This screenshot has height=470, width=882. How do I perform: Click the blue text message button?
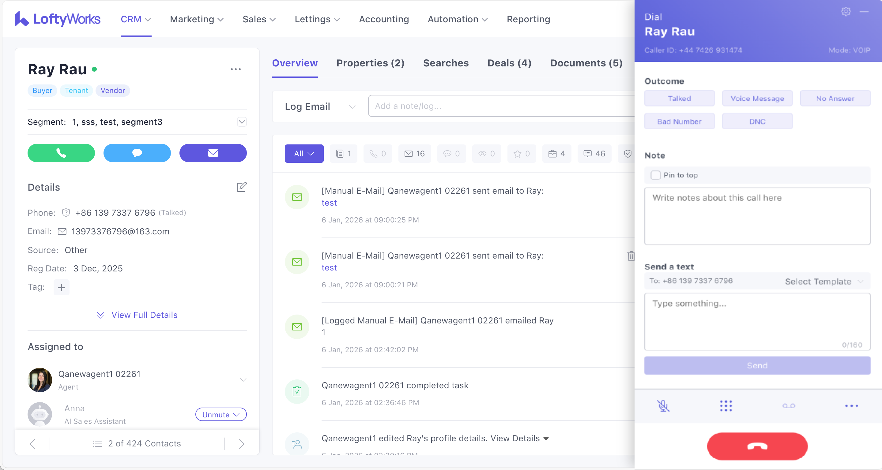pyautogui.click(x=137, y=153)
